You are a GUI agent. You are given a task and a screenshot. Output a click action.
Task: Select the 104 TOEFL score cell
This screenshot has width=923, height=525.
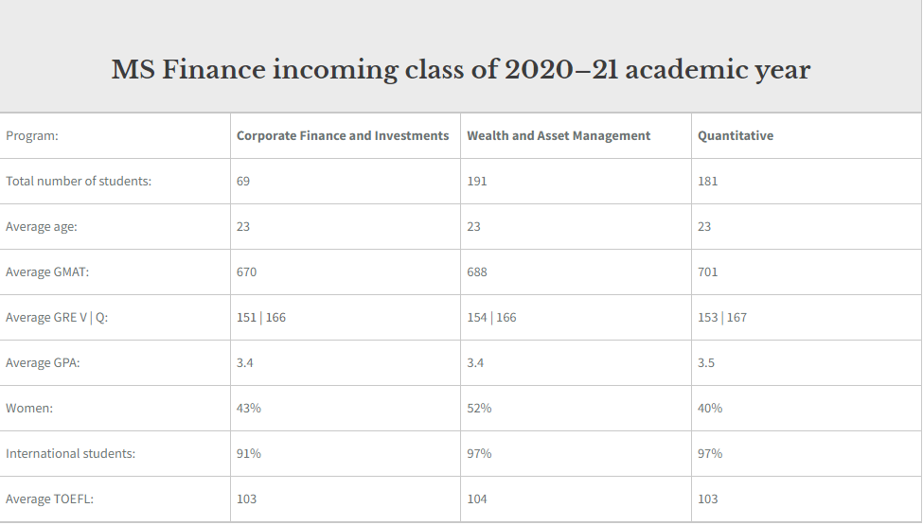point(477,499)
